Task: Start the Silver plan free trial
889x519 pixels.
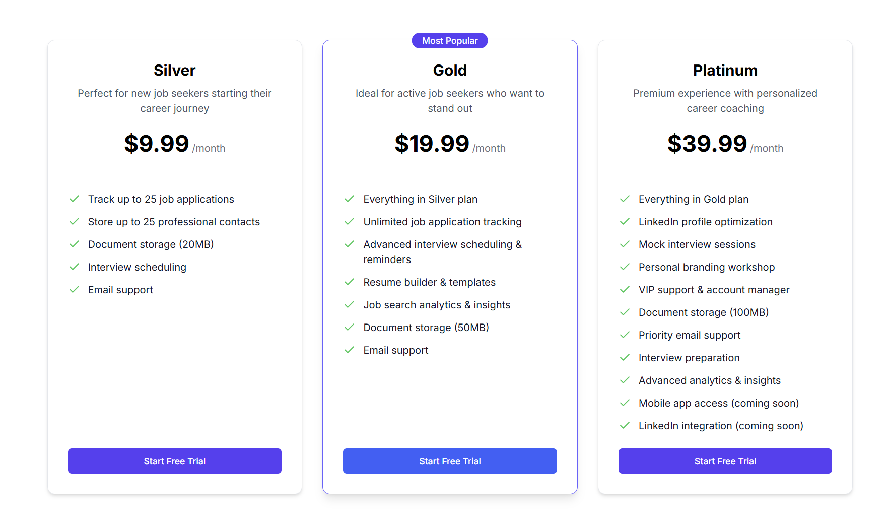Action: point(174,461)
